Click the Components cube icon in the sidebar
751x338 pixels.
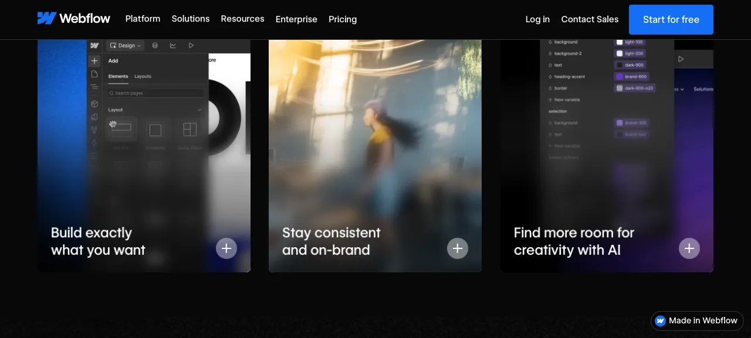(94, 104)
